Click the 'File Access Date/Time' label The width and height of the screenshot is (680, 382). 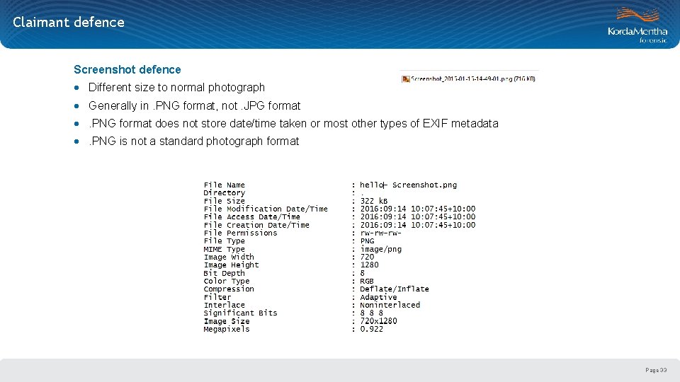251,217
